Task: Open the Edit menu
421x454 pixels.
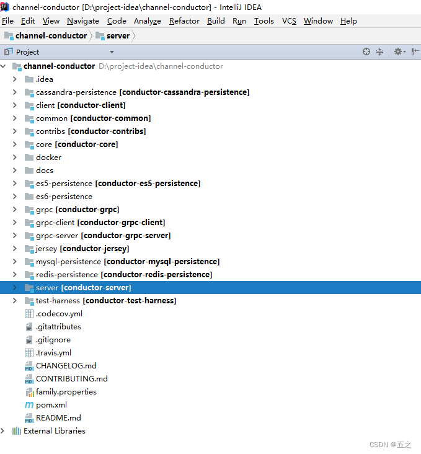Action: [28, 21]
